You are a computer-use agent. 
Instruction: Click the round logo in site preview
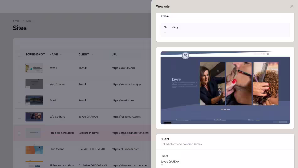(x=185, y=55)
